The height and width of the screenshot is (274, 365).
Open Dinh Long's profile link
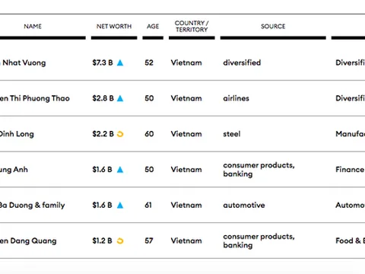pos(17,134)
